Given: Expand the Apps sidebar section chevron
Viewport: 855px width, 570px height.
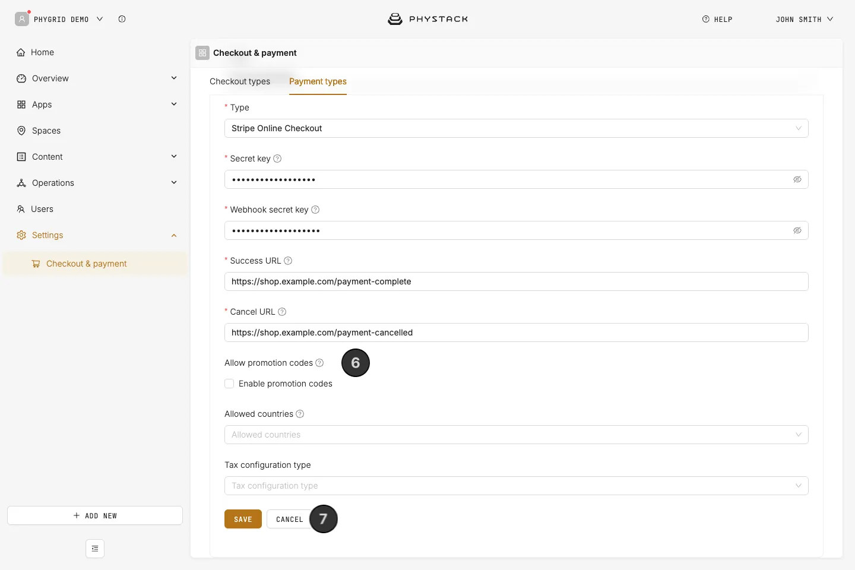Looking at the screenshot, I should 174,104.
